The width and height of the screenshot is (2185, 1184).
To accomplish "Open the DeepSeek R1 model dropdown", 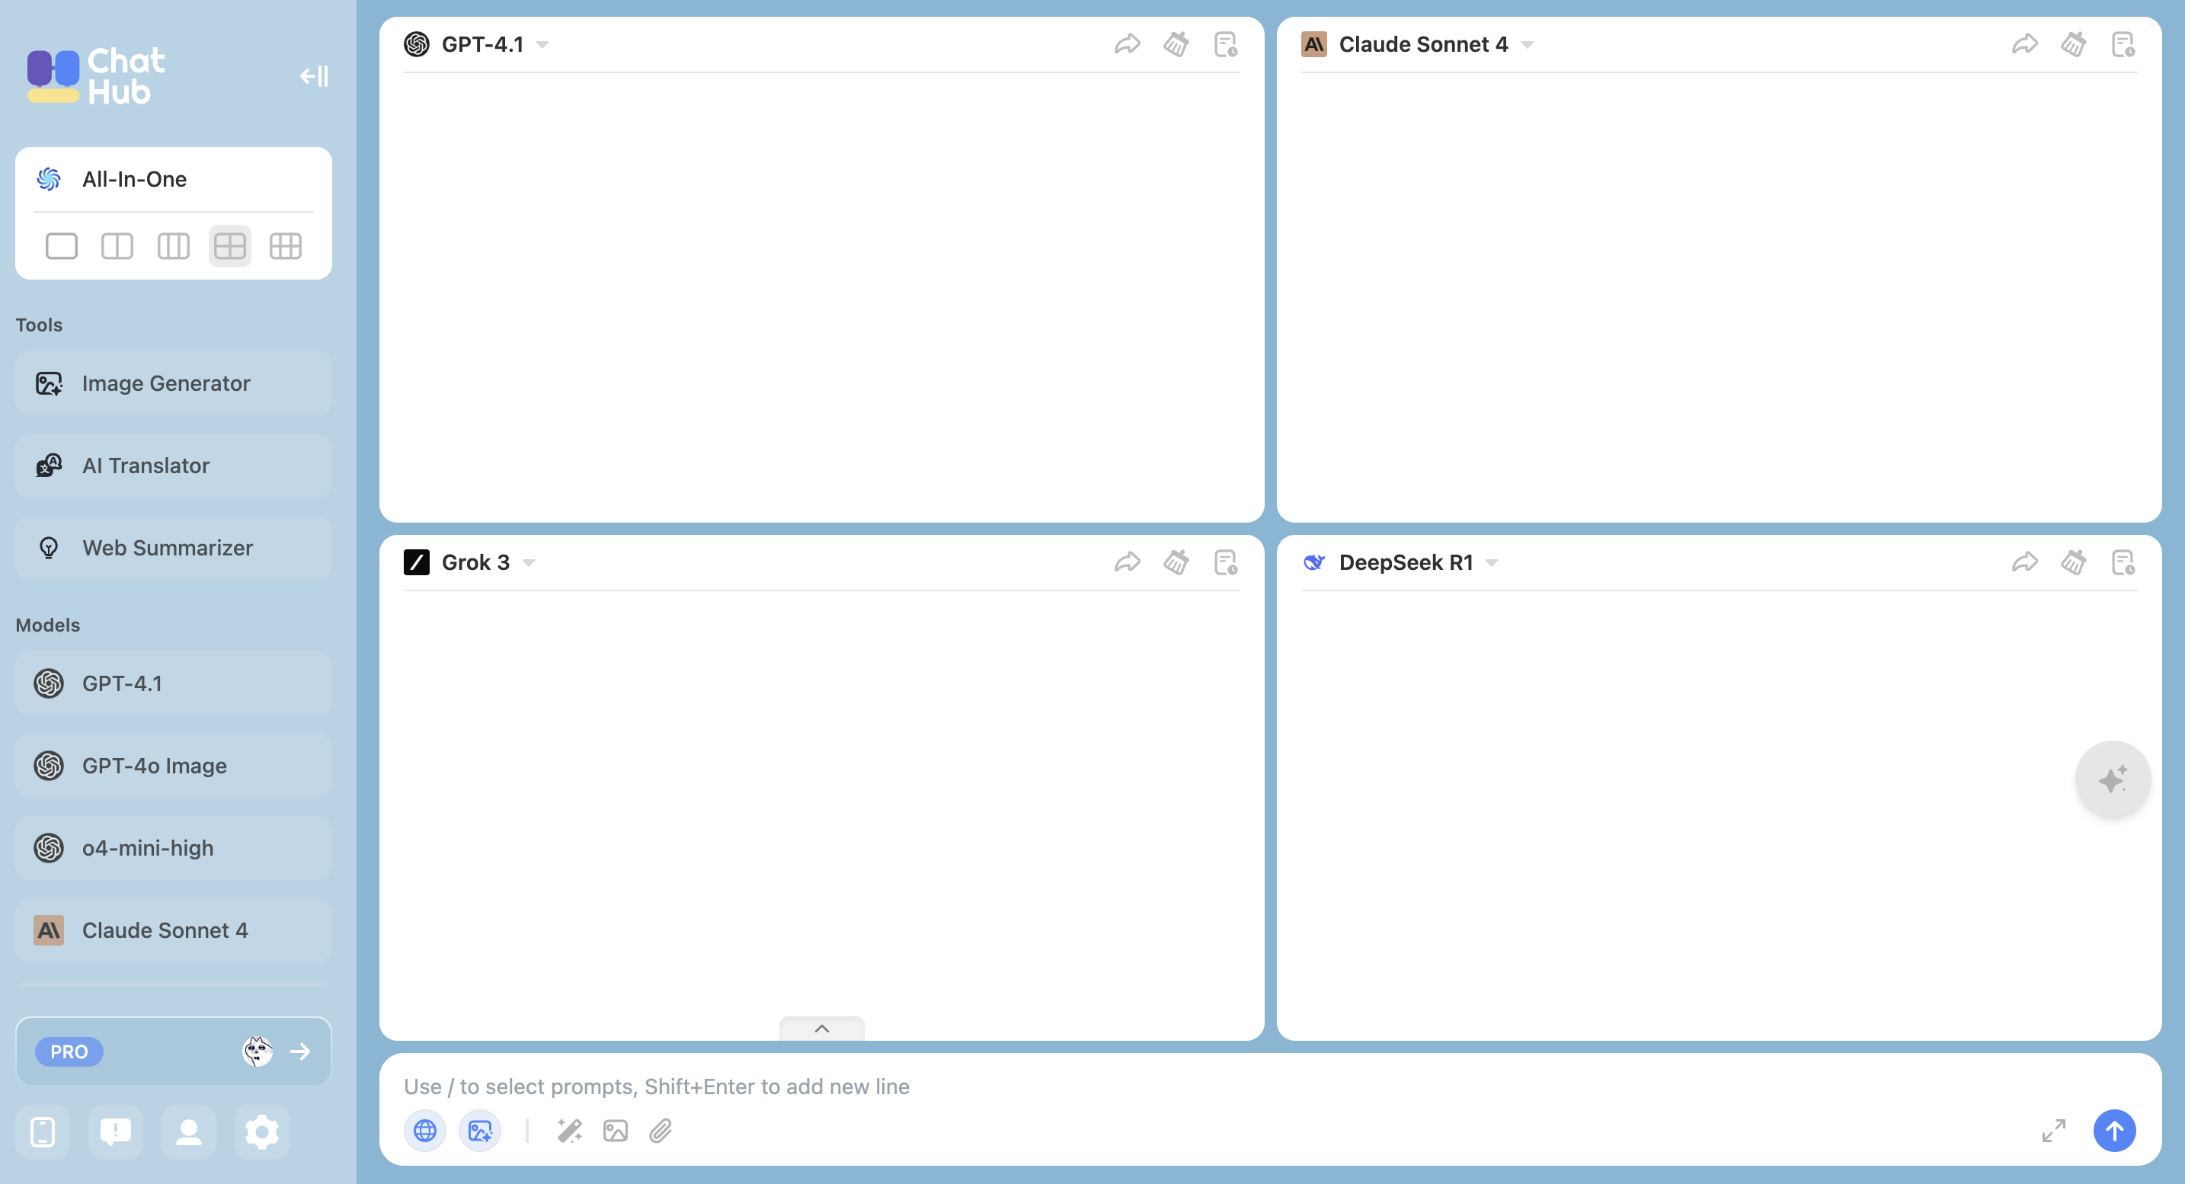I will (x=1492, y=562).
